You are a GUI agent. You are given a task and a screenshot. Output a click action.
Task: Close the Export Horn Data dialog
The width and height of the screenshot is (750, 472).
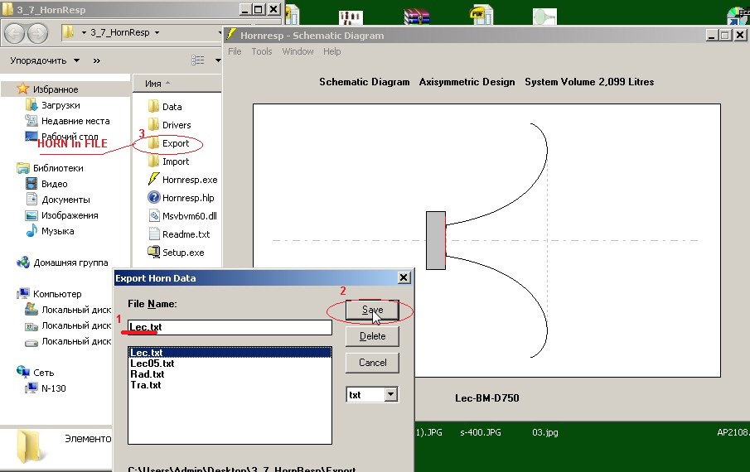click(x=404, y=277)
